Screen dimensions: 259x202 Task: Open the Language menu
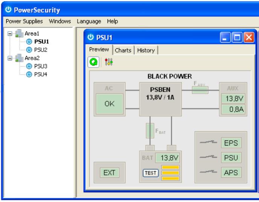point(89,21)
